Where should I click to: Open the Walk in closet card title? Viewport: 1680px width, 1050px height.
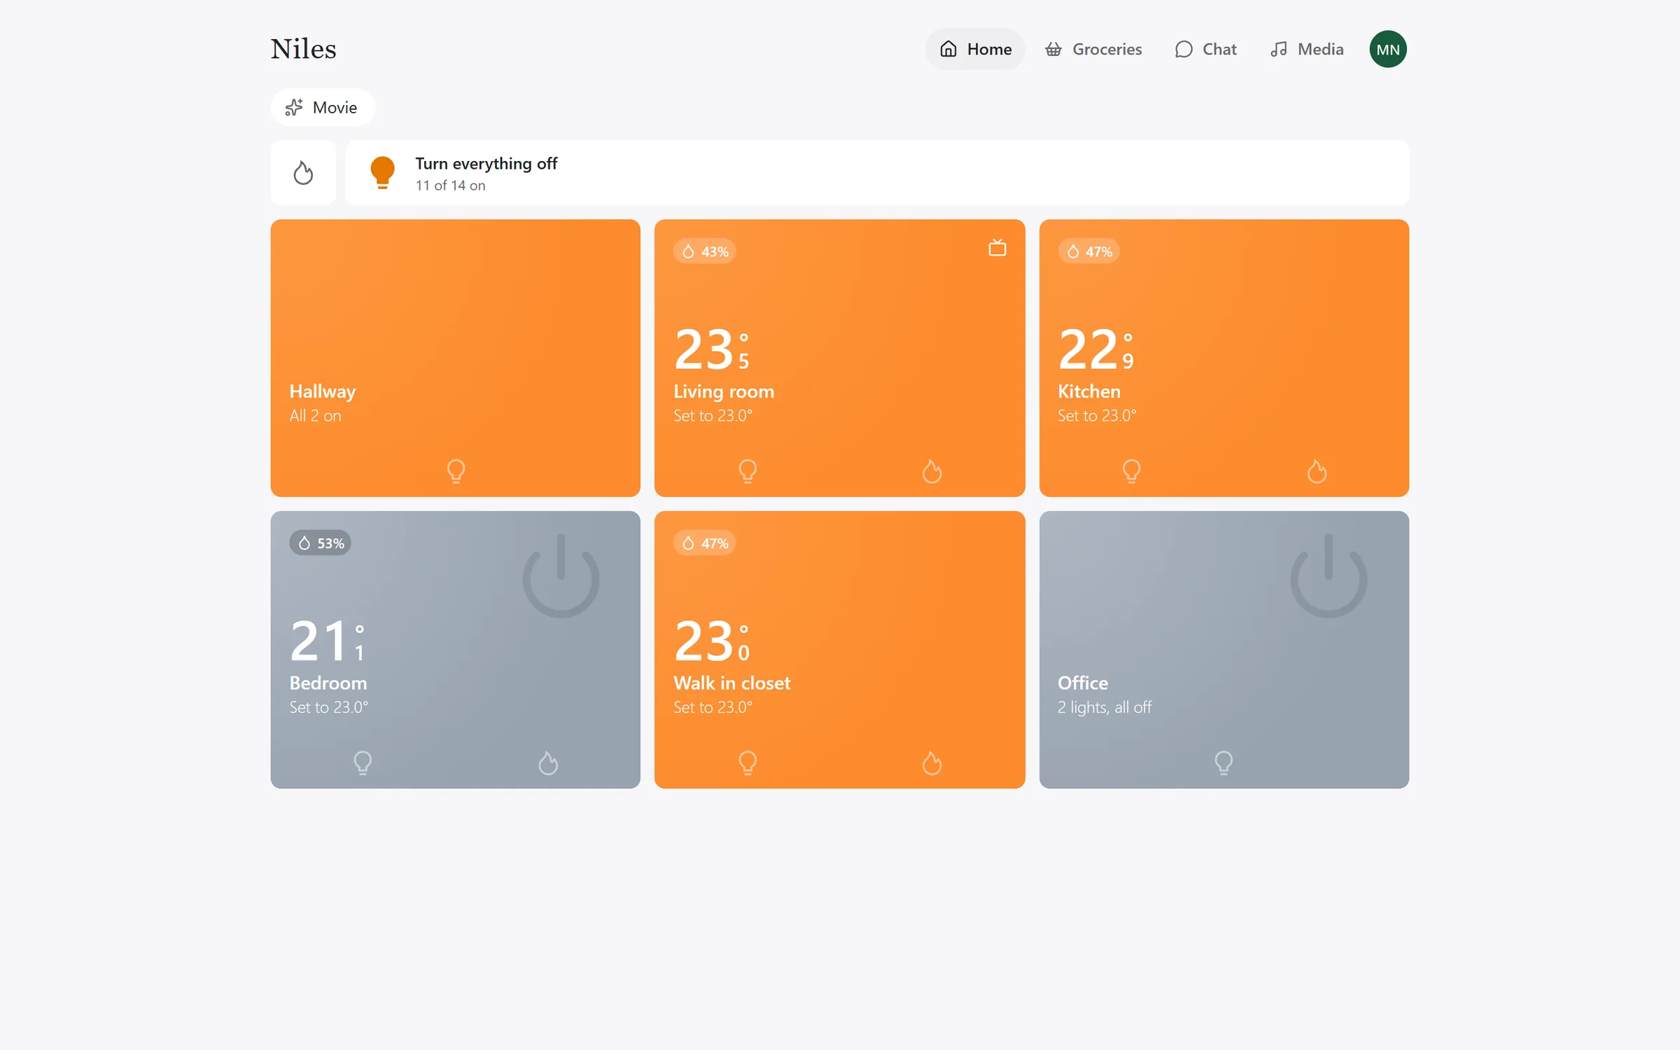point(732,682)
